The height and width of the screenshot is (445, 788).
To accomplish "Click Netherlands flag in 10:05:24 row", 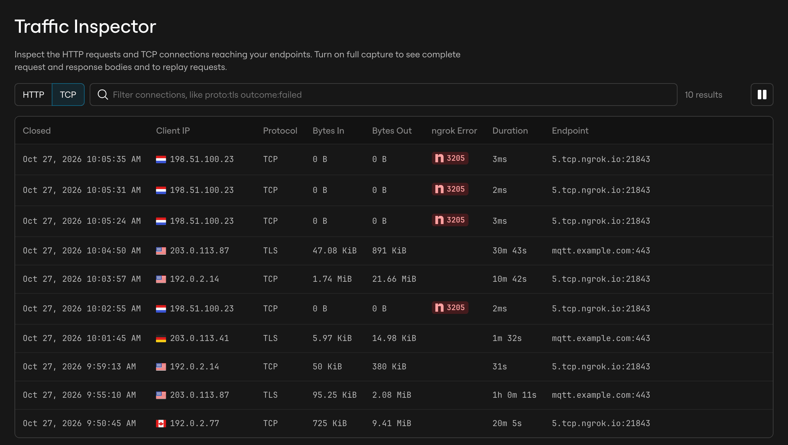I will tap(161, 221).
